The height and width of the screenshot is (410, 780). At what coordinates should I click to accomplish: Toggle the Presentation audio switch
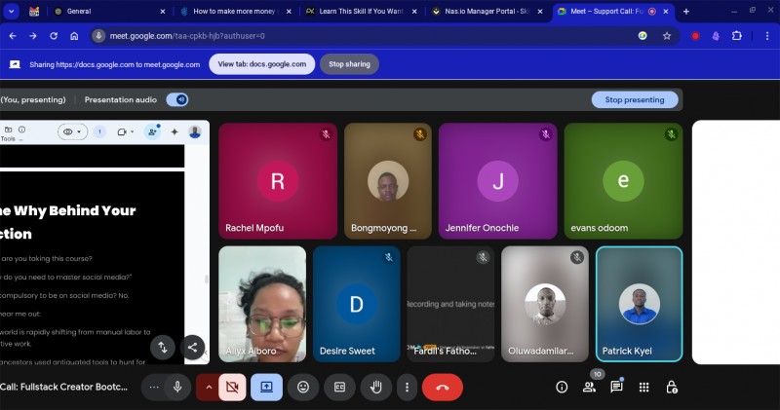177,100
